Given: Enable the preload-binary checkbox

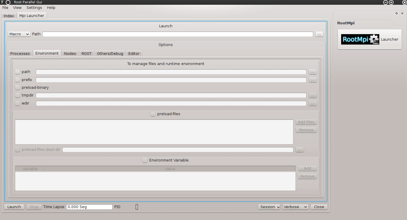Looking at the screenshot, I should tap(18, 88).
